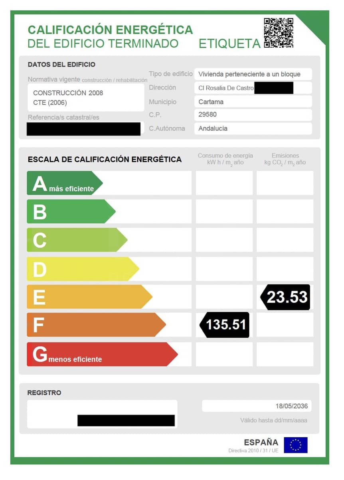Viewport: 344px width, 480px height.
Task: Select the green A más eficiente arrow
Action: [x=65, y=183]
